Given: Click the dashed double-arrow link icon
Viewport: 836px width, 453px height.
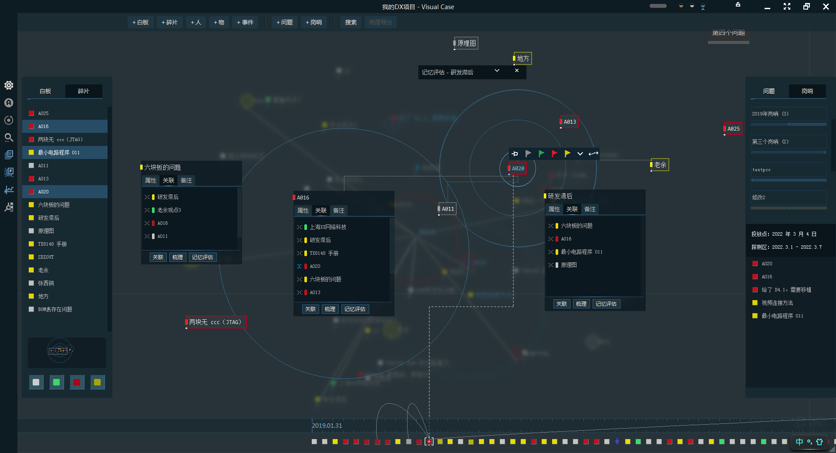Looking at the screenshot, I should [593, 154].
